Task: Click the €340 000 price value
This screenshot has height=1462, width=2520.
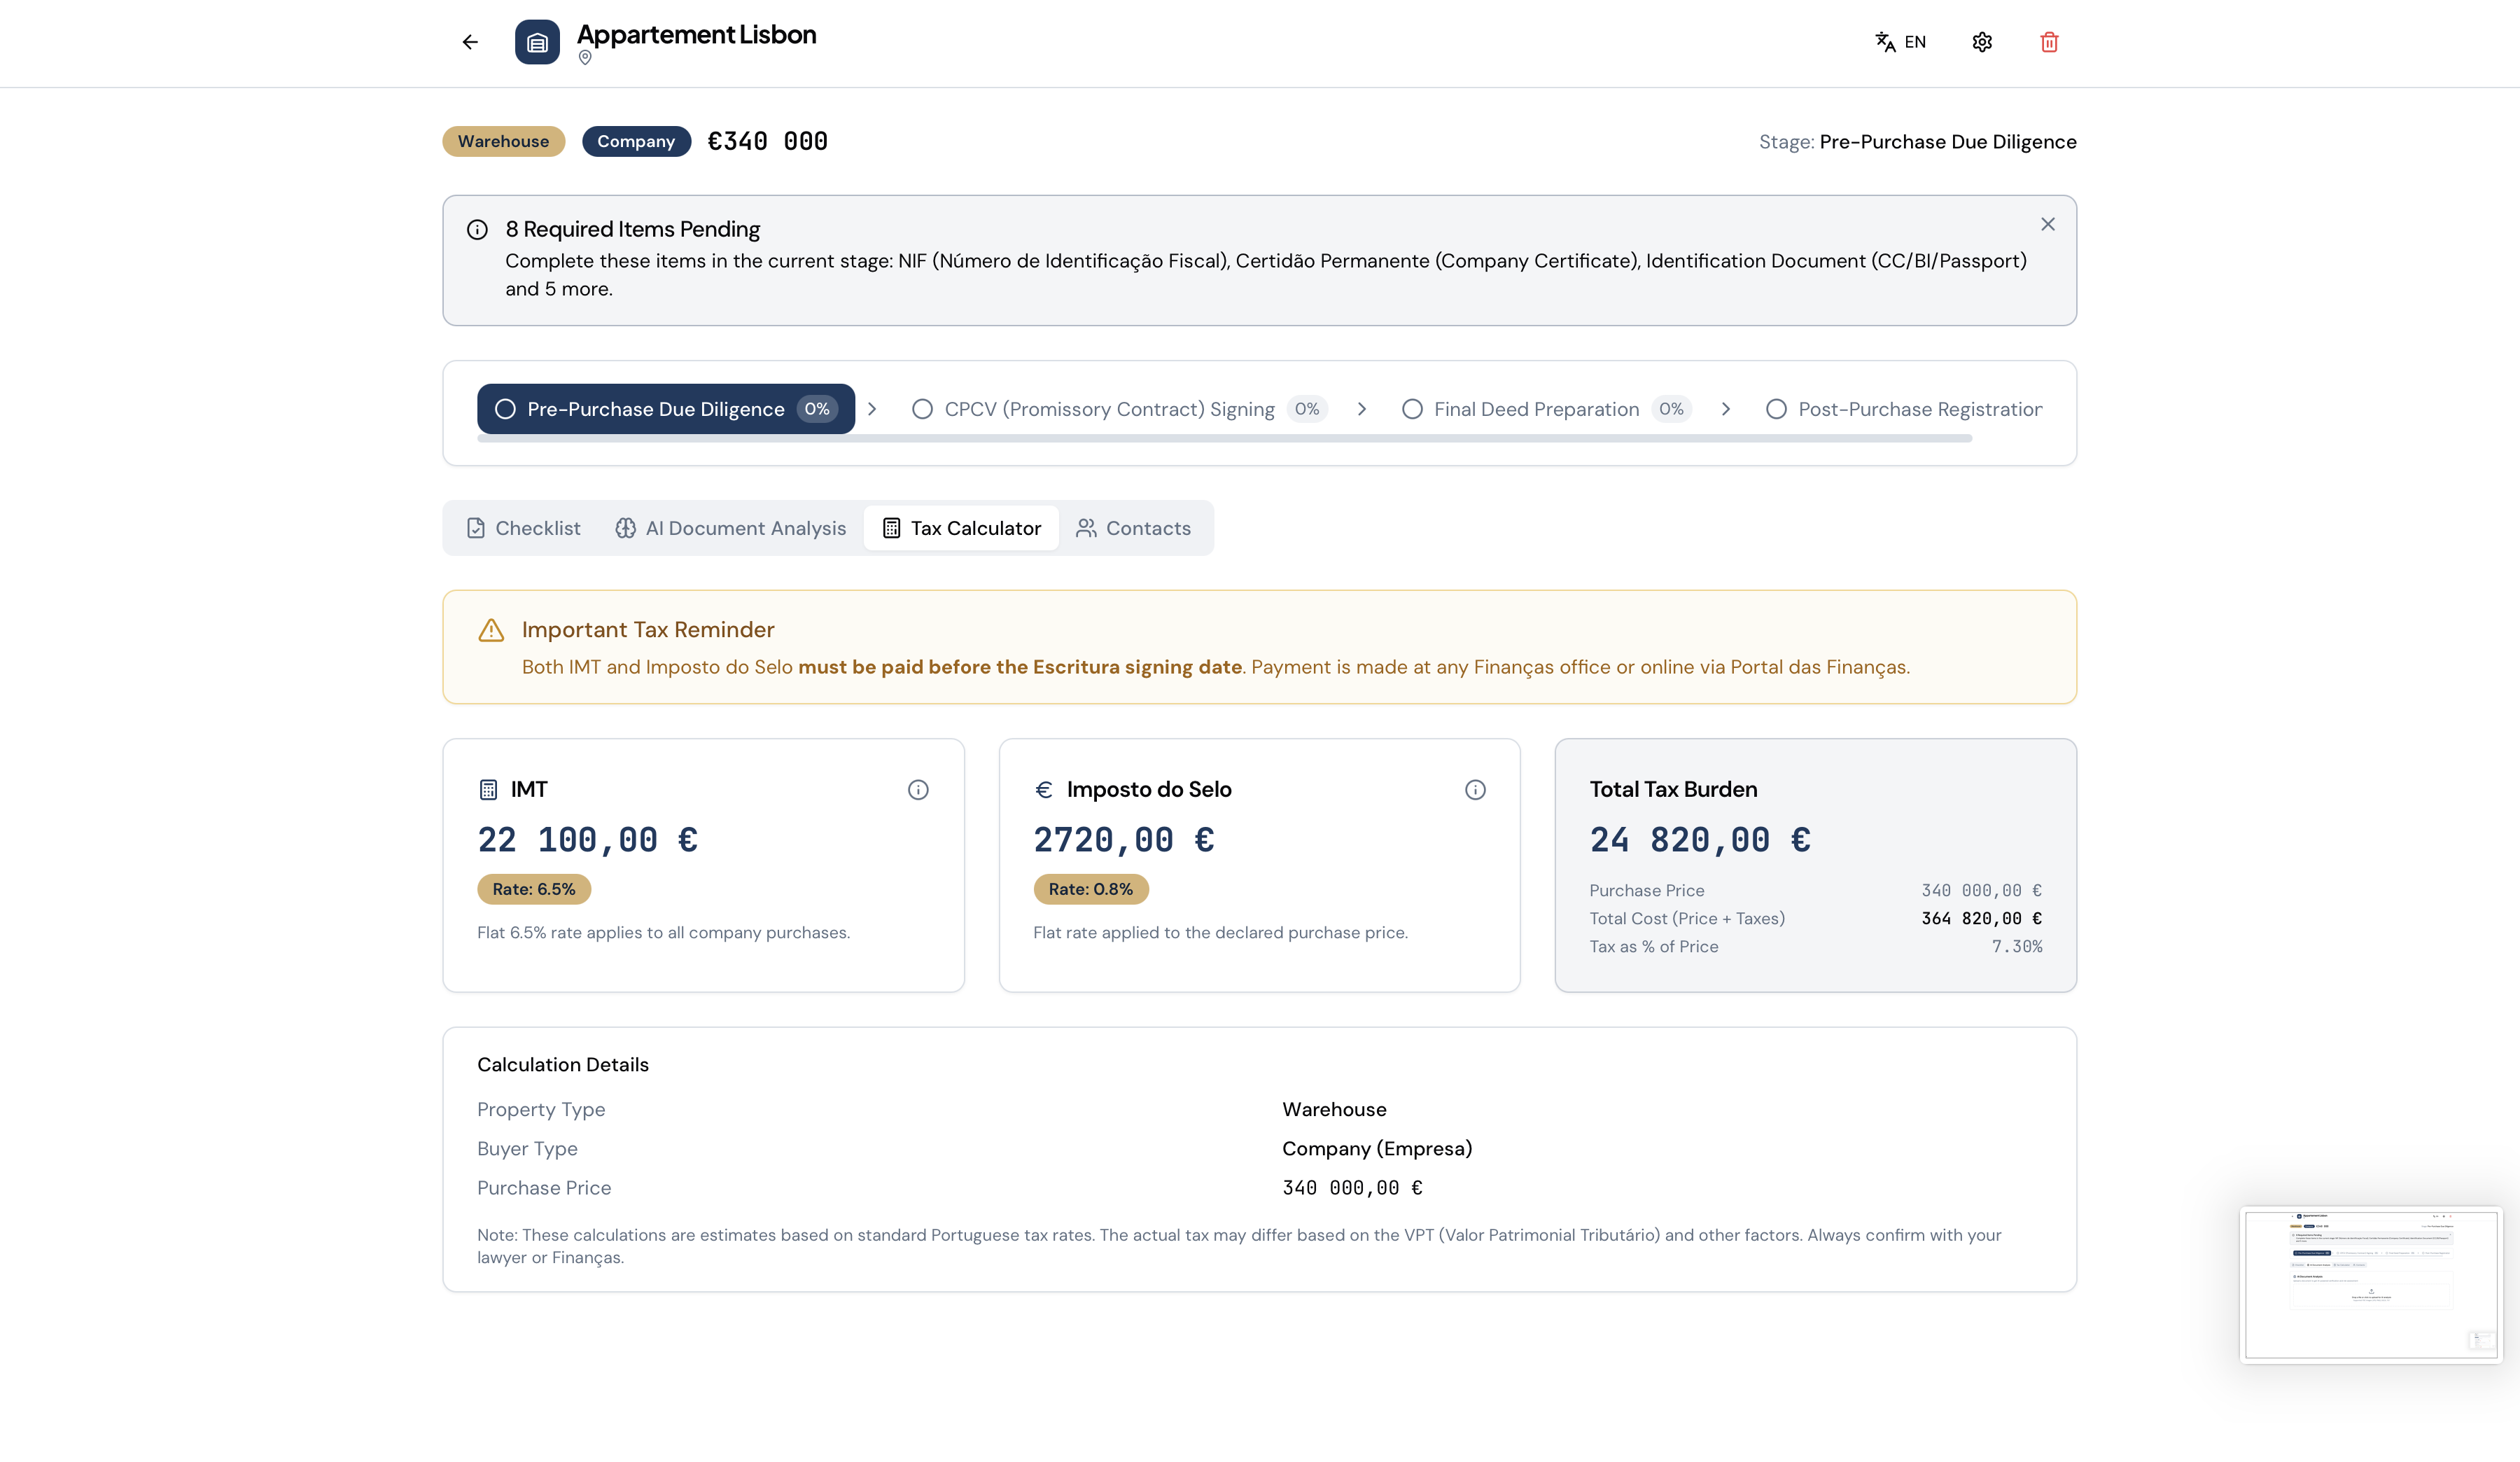Action: click(767, 141)
